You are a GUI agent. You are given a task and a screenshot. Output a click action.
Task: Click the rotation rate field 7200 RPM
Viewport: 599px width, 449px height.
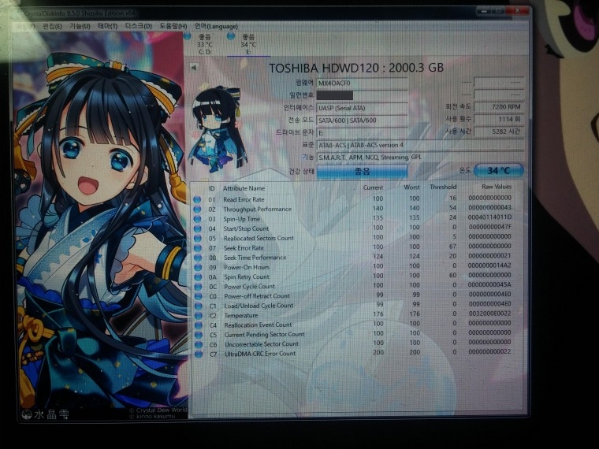499,107
